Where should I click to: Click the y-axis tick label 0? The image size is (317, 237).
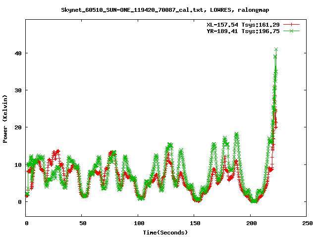click(20, 202)
